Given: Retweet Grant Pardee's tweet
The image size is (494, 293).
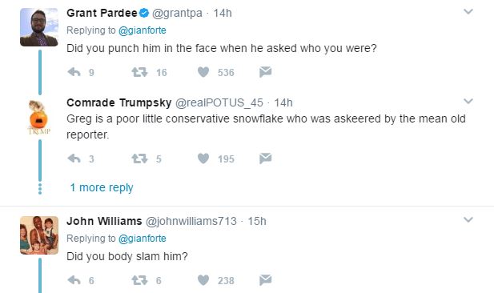Looking at the screenshot, I should coord(139,72).
